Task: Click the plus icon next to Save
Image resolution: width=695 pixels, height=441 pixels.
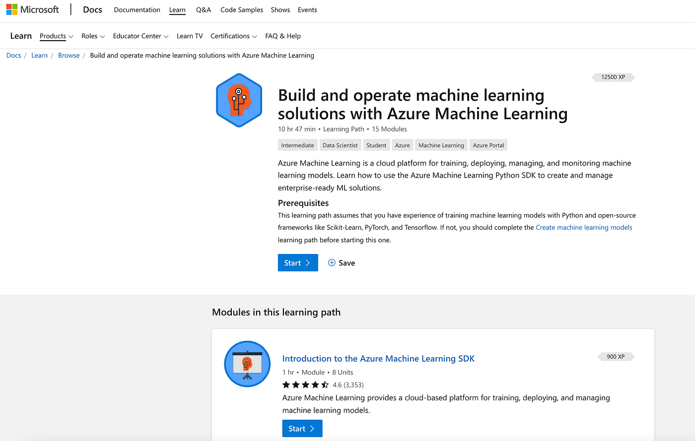Action: pyautogui.click(x=332, y=263)
